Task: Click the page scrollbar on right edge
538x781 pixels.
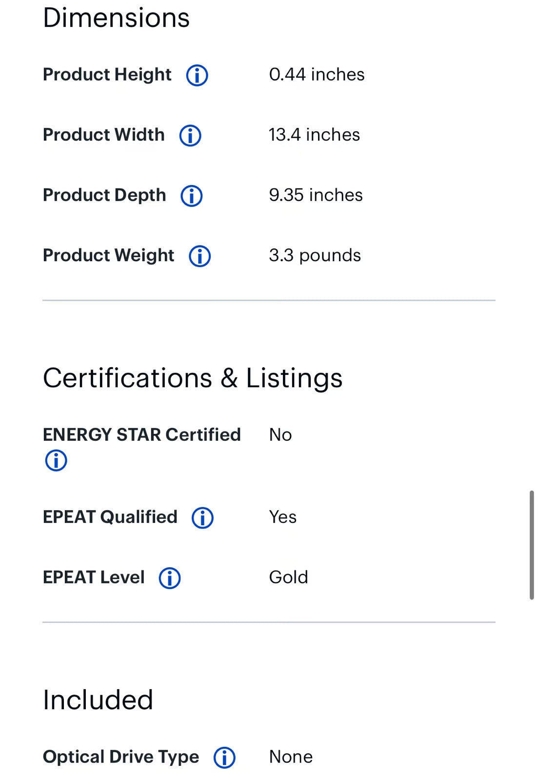Action: coord(532,545)
